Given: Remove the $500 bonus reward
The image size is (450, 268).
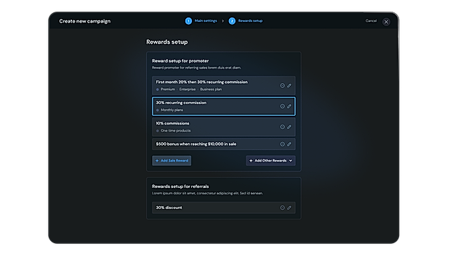Looking at the screenshot, I should [x=282, y=144].
